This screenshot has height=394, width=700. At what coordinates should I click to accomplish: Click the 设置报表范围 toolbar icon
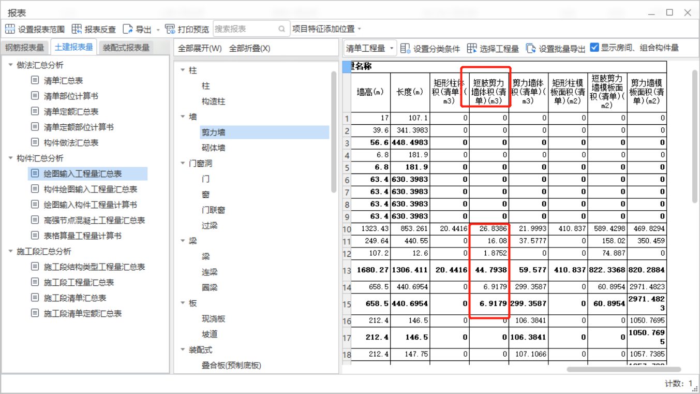point(10,29)
